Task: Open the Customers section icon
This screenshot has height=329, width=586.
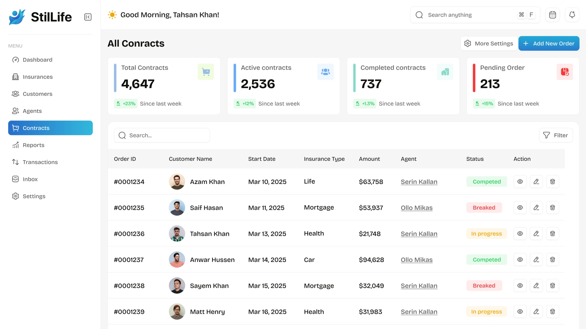Action: coord(16,94)
